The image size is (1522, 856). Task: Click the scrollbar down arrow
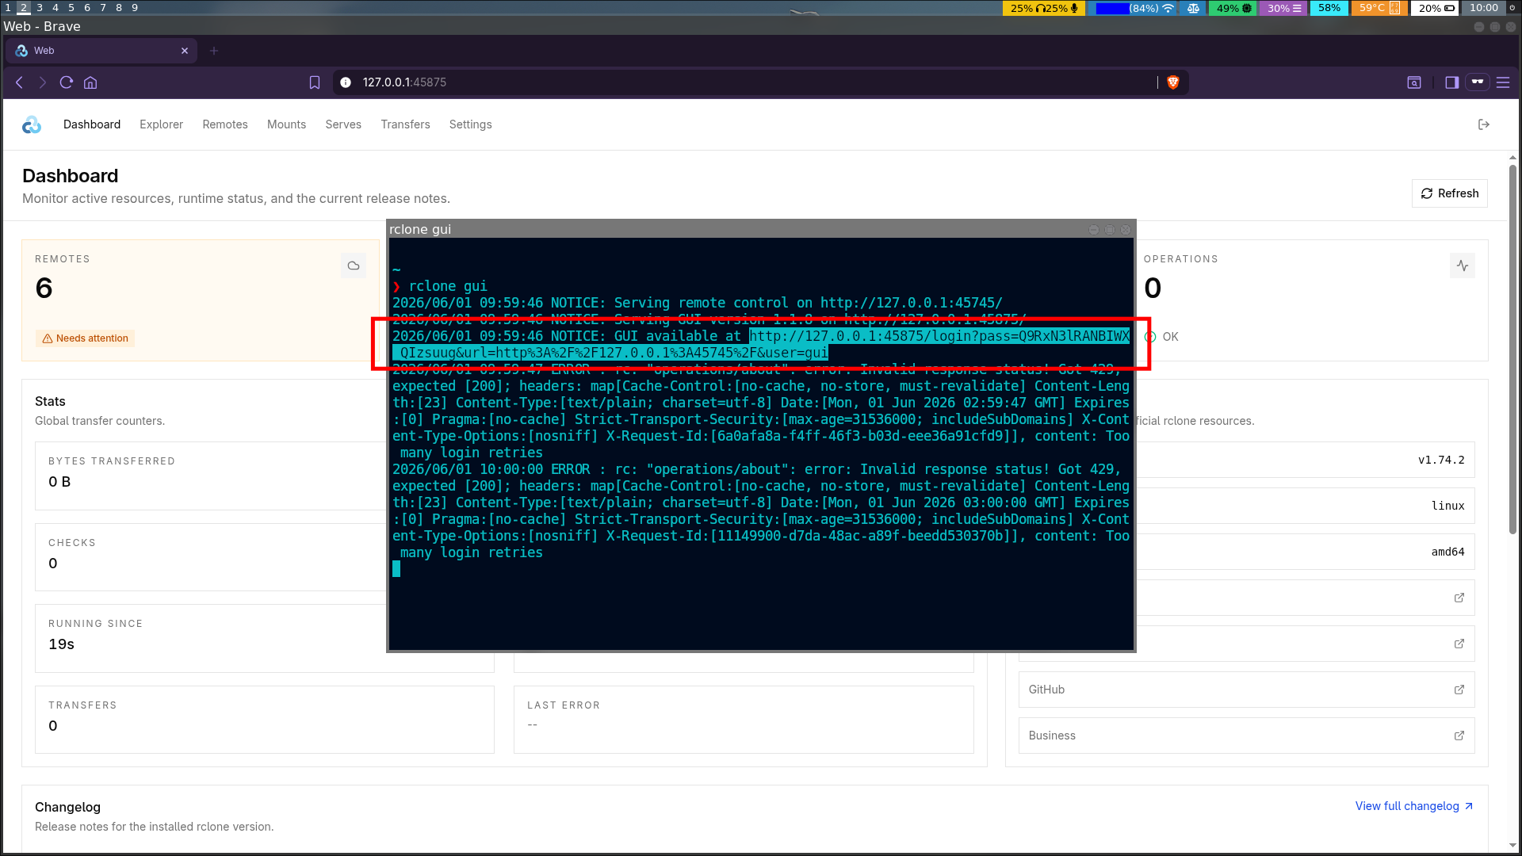click(x=1512, y=846)
